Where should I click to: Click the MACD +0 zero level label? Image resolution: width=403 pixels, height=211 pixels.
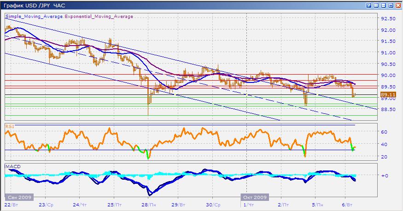385,176
